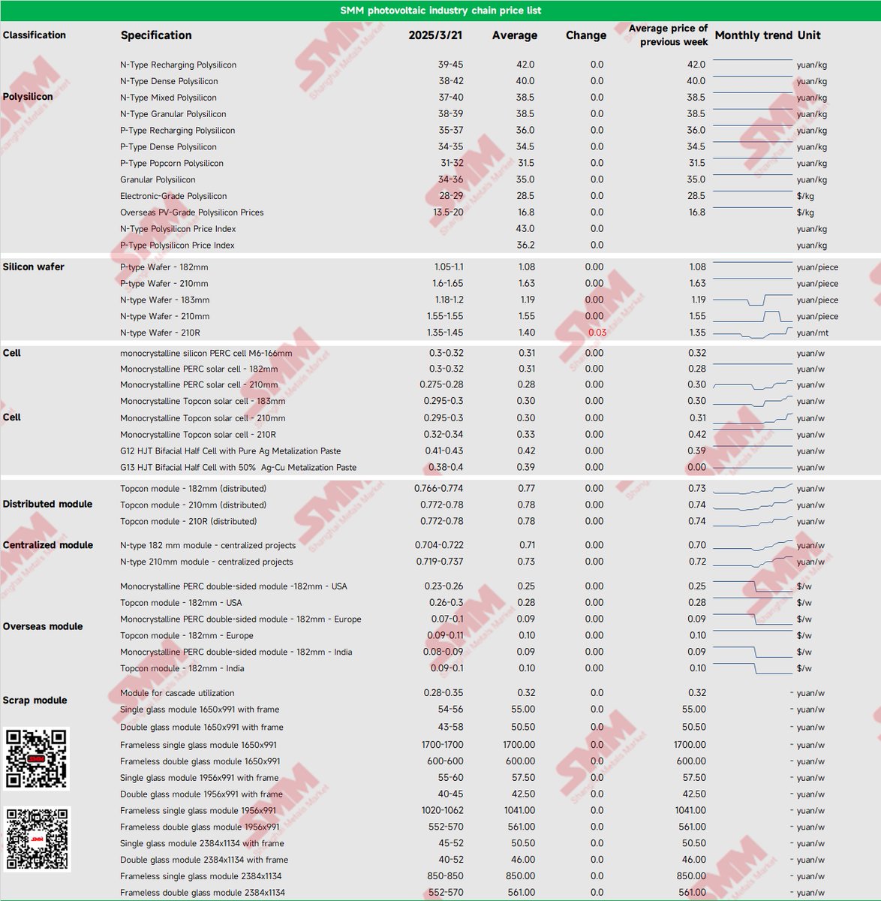
Task: Select the Polysilicon classification label
Action: (x=30, y=96)
